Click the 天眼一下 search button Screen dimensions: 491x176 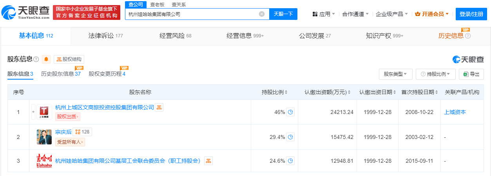point(283,14)
